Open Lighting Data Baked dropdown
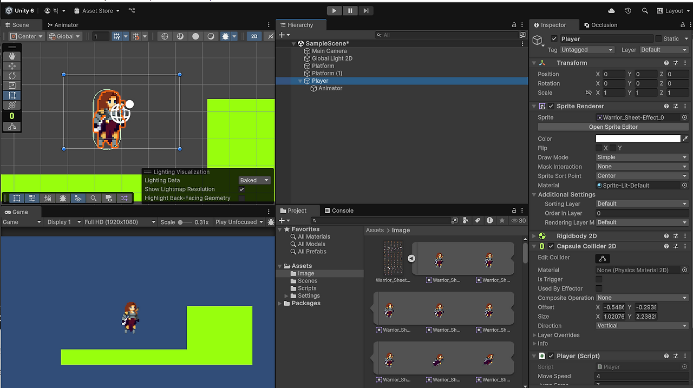 pyautogui.click(x=254, y=180)
